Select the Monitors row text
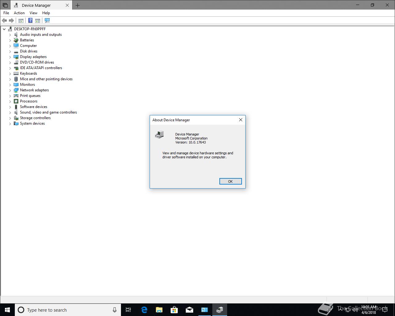 point(27,85)
